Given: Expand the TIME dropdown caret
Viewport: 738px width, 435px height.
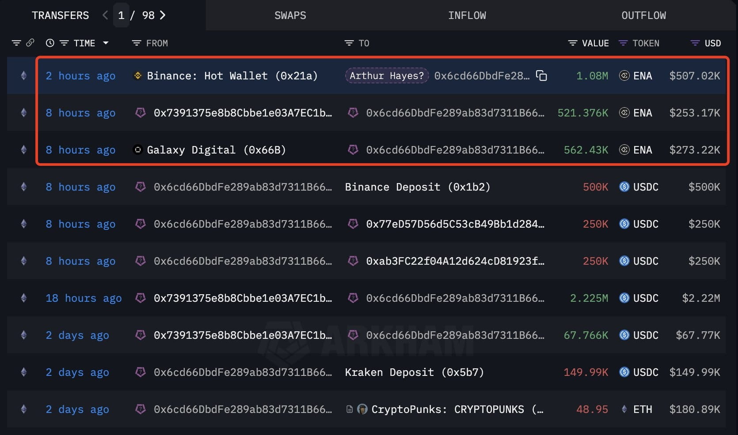Looking at the screenshot, I should point(106,43).
